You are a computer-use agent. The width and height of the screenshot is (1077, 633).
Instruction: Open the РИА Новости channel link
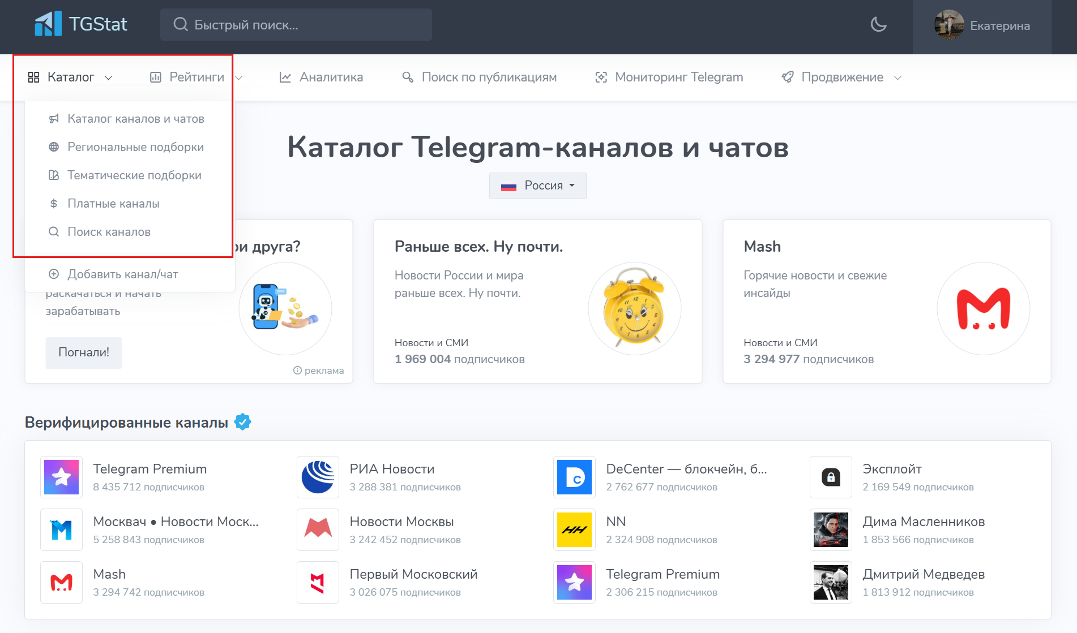[392, 468]
